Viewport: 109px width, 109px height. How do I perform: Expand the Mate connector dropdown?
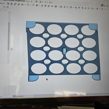point(104,9)
